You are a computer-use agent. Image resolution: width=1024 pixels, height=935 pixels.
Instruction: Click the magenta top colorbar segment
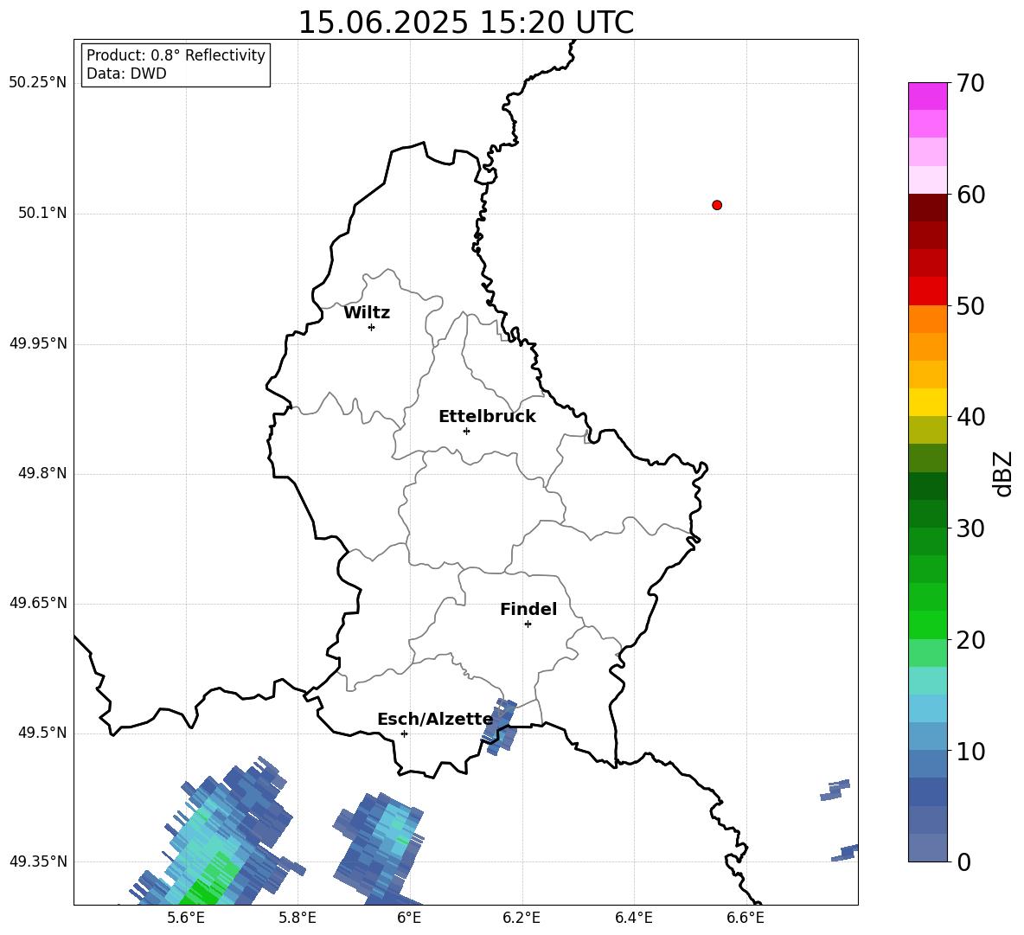927,96
